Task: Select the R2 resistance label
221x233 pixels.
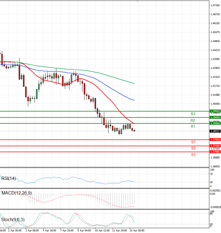Action: 193,121
